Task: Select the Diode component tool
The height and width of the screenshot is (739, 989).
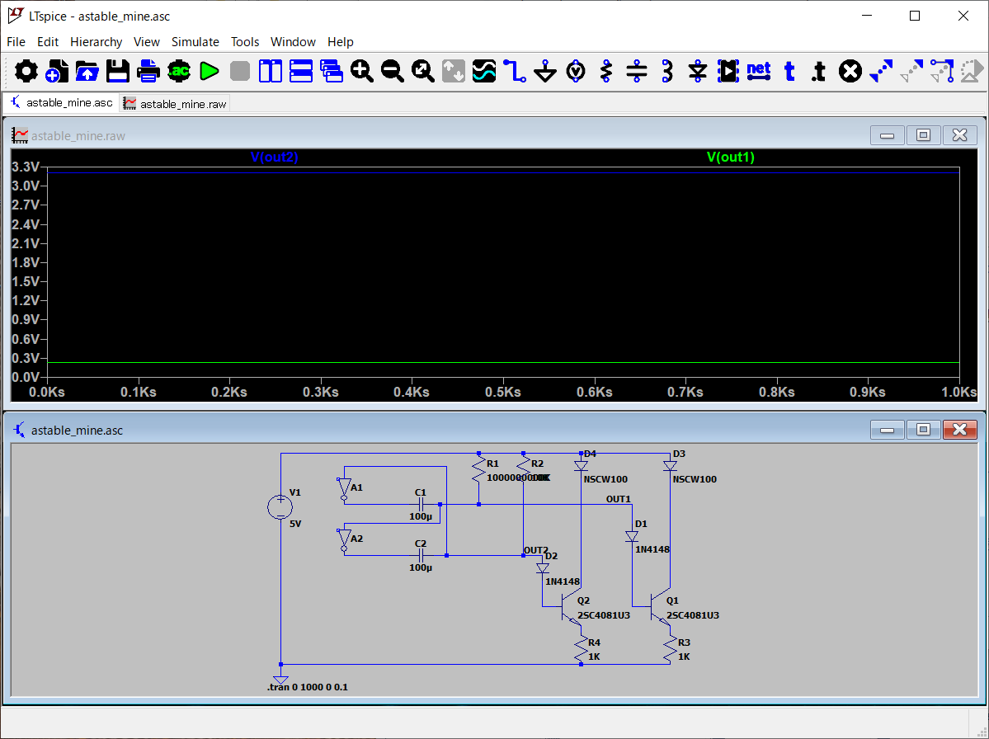Action: pos(698,72)
